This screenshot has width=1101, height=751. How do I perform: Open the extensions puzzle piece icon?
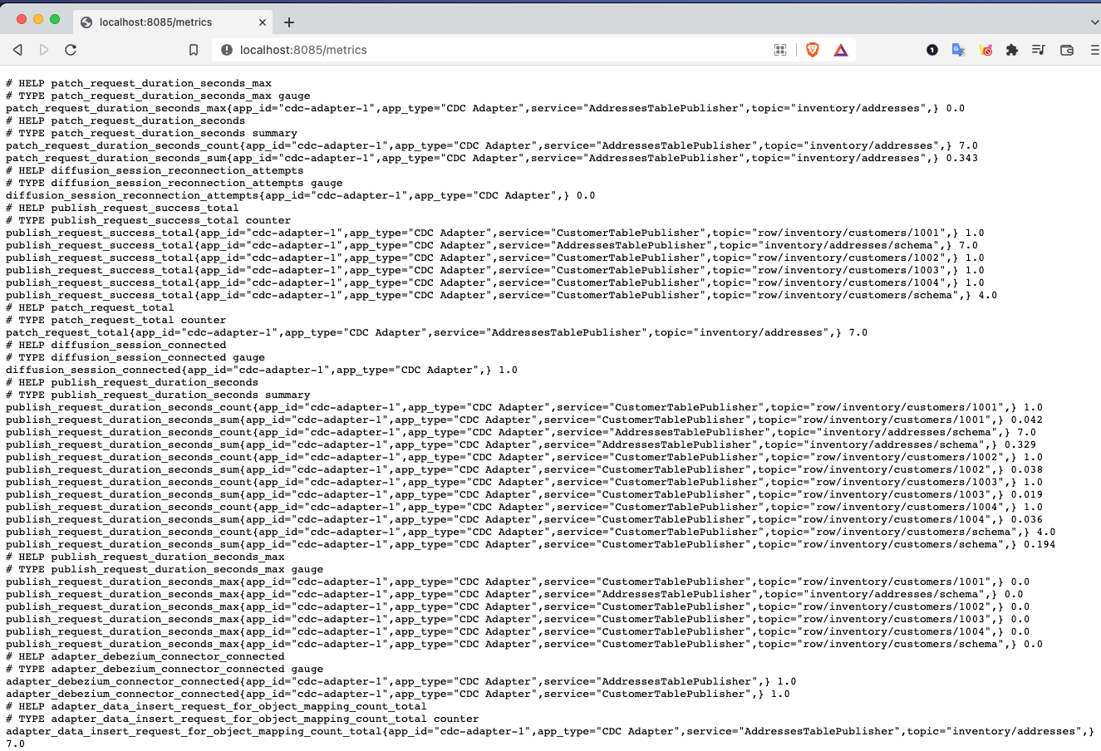tap(1012, 50)
